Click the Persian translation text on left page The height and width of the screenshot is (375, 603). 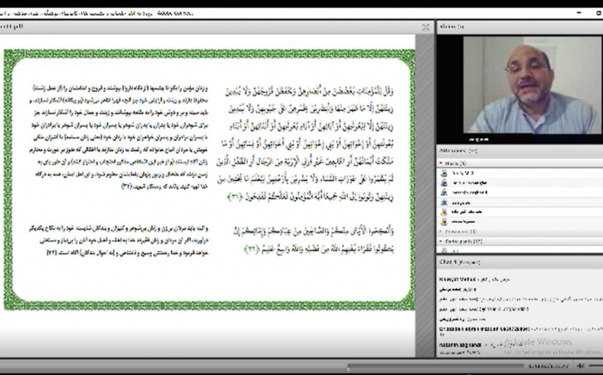point(112,129)
